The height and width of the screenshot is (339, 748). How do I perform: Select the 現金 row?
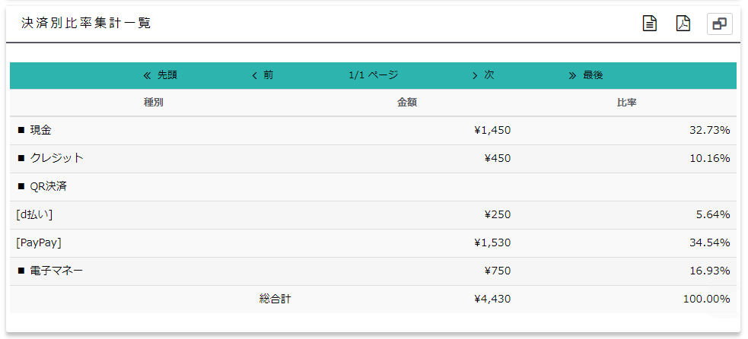tap(373, 131)
